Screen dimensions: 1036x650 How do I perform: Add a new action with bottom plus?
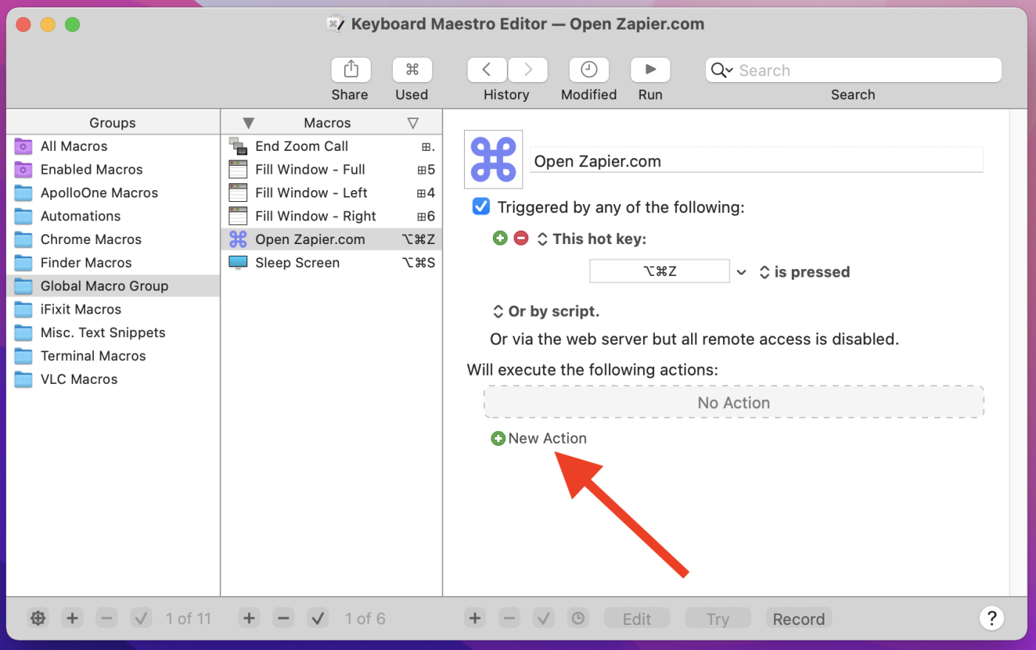pos(475,618)
